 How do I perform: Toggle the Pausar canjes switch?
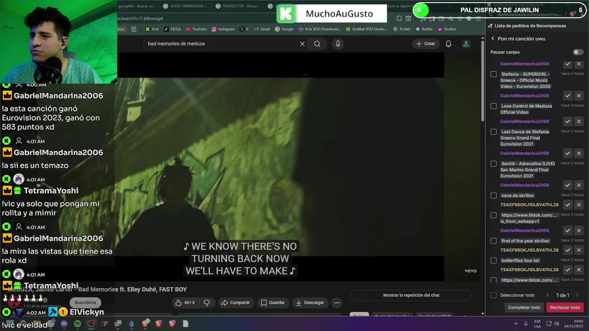pos(578,52)
